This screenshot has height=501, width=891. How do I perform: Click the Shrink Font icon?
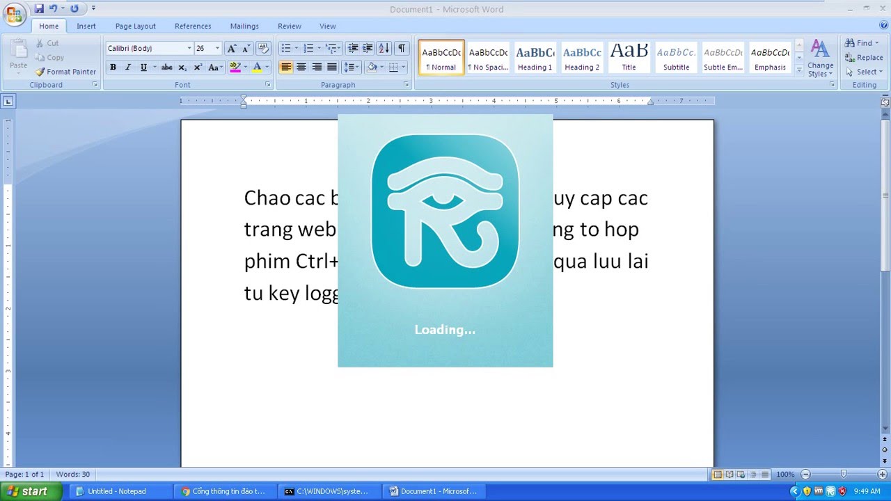pyautogui.click(x=246, y=49)
